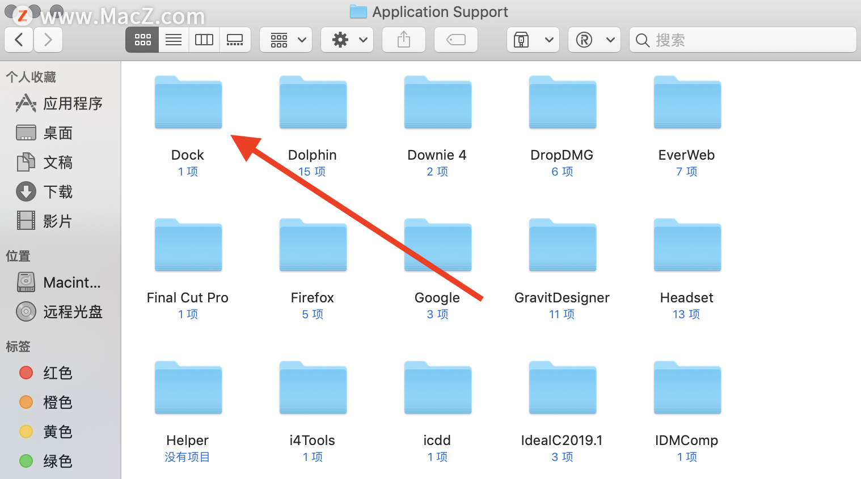The image size is (861, 479).
Task: Select 影片 in the sidebar
Action: pos(60,221)
